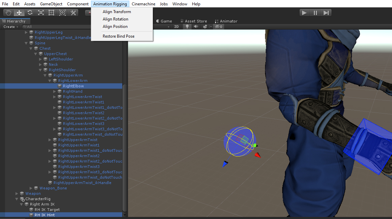Expand the LeftShoulder tree node
The width and height of the screenshot is (392, 219).
[41, 59]
